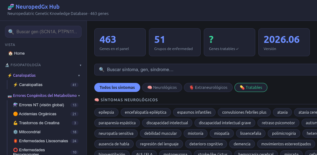Screen dimensions: 317x155
Task: Select the encefalopatía epiléptica chip
Action: (145, 112)
